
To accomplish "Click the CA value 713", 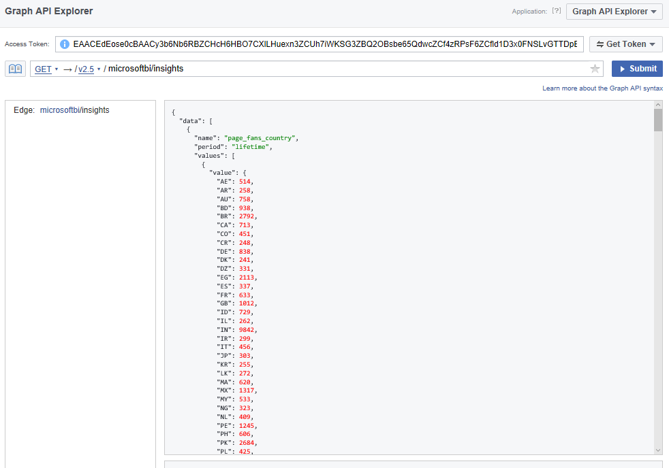I will tap(245, 225).
